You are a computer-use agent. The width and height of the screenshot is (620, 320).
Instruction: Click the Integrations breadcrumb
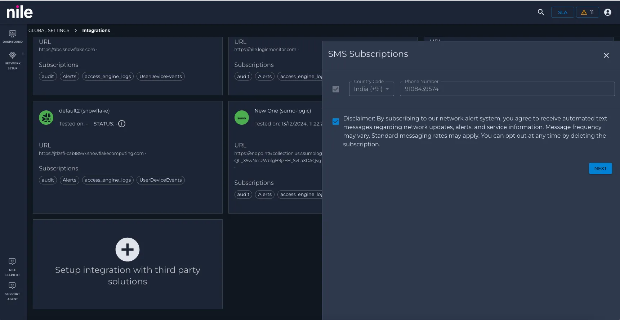click(96, 31)
